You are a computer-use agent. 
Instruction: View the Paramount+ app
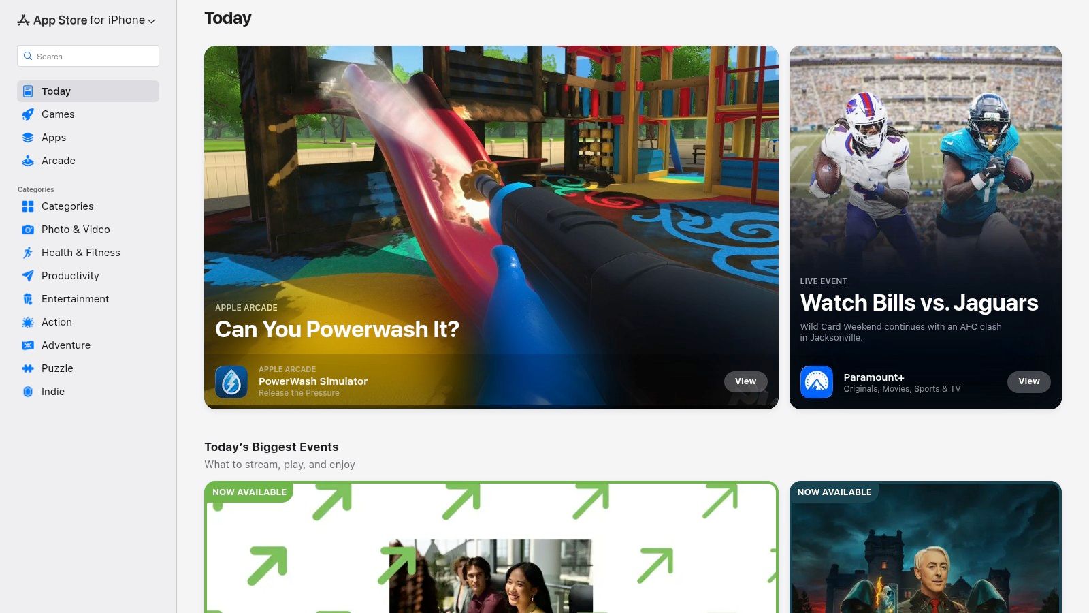click(x=1028, y=381)
